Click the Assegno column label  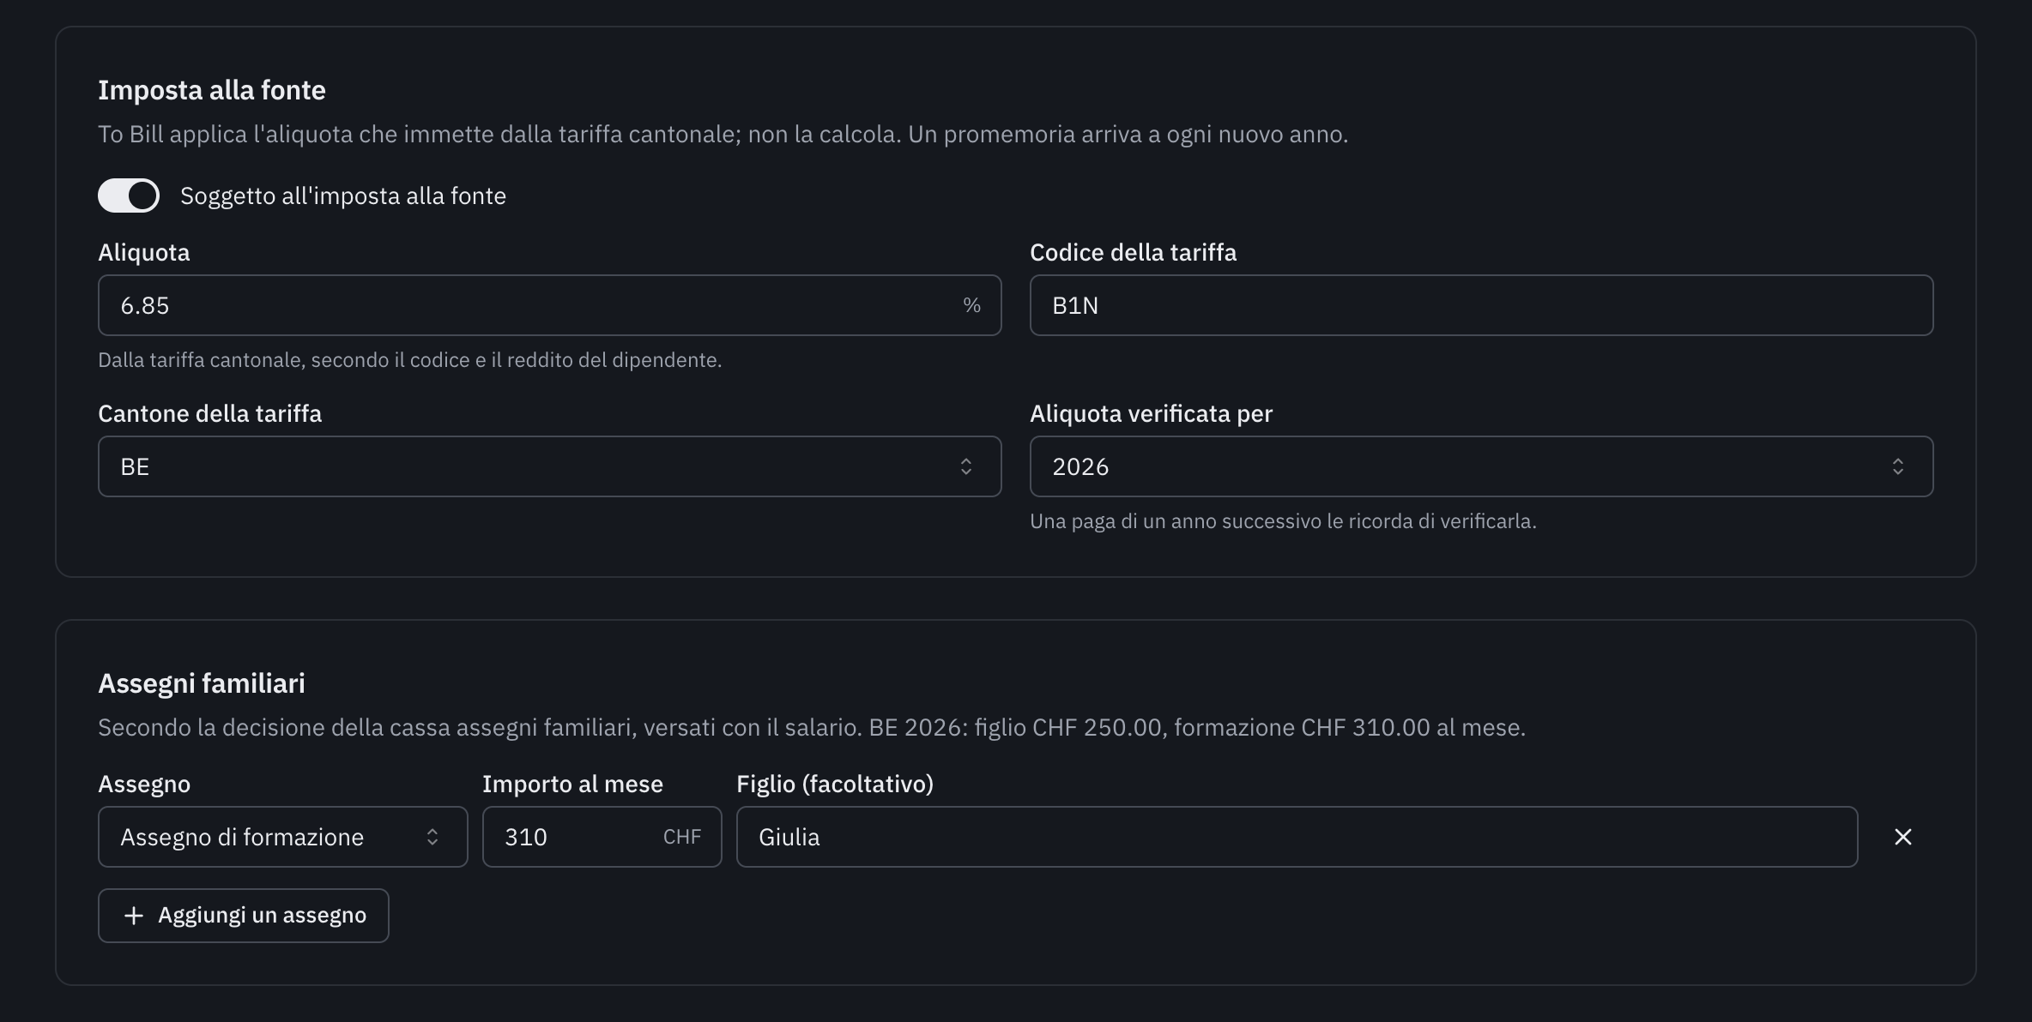pos(144,784)
